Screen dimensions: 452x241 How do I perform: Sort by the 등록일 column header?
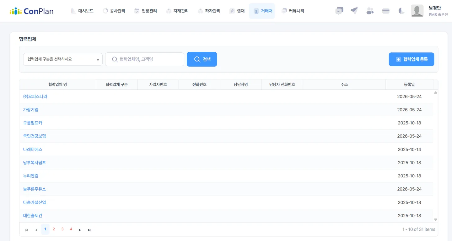pyautogui.click(x=409, y=85)
